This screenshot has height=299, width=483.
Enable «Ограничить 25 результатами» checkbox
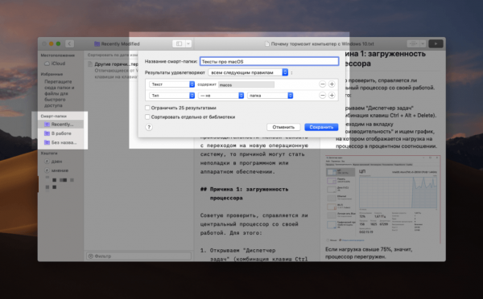[147, 108]
